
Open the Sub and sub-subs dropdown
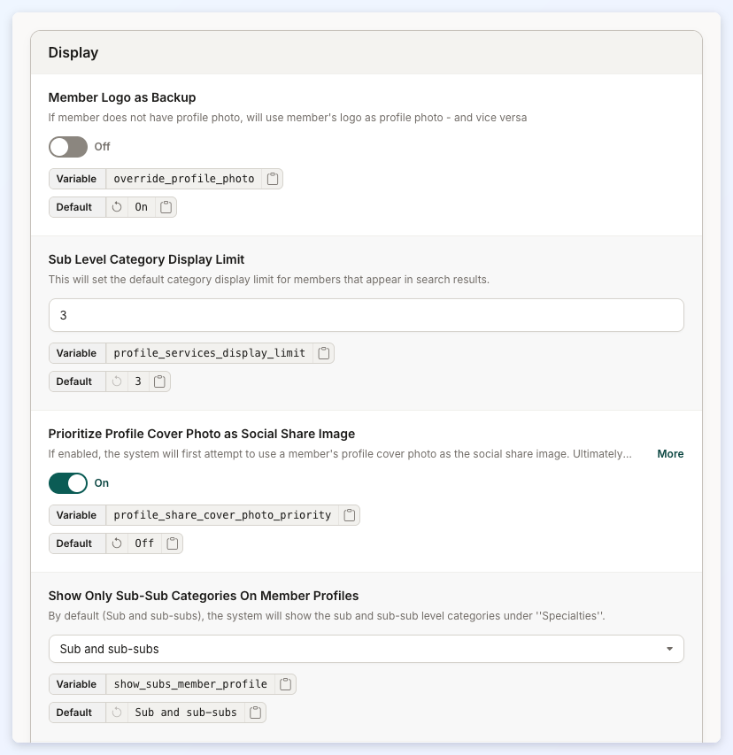point(366,649)
